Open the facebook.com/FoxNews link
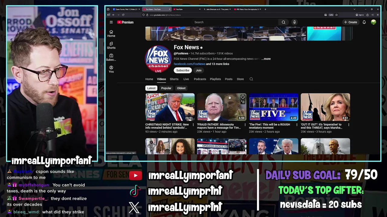 click(190, 64)
